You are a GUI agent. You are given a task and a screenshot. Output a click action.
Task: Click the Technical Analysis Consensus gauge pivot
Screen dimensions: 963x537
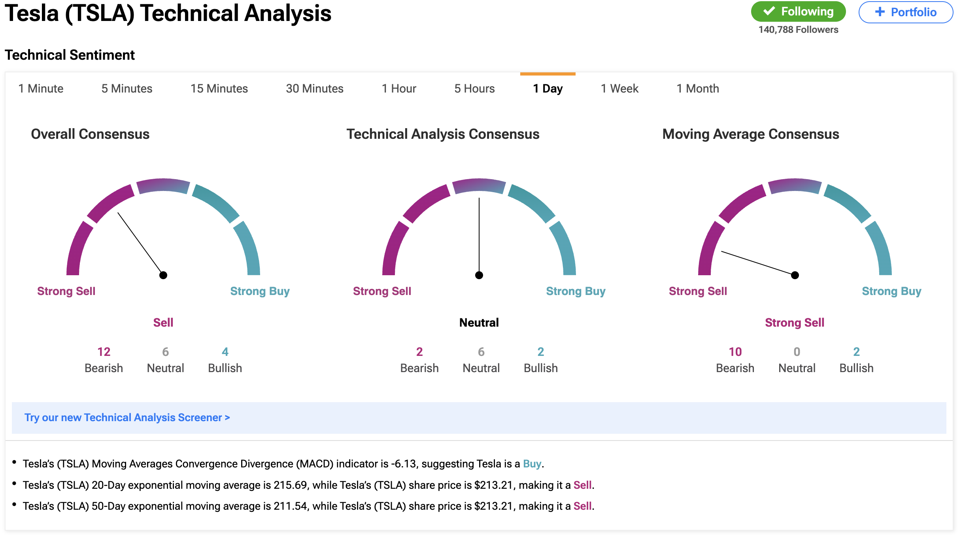479,275
